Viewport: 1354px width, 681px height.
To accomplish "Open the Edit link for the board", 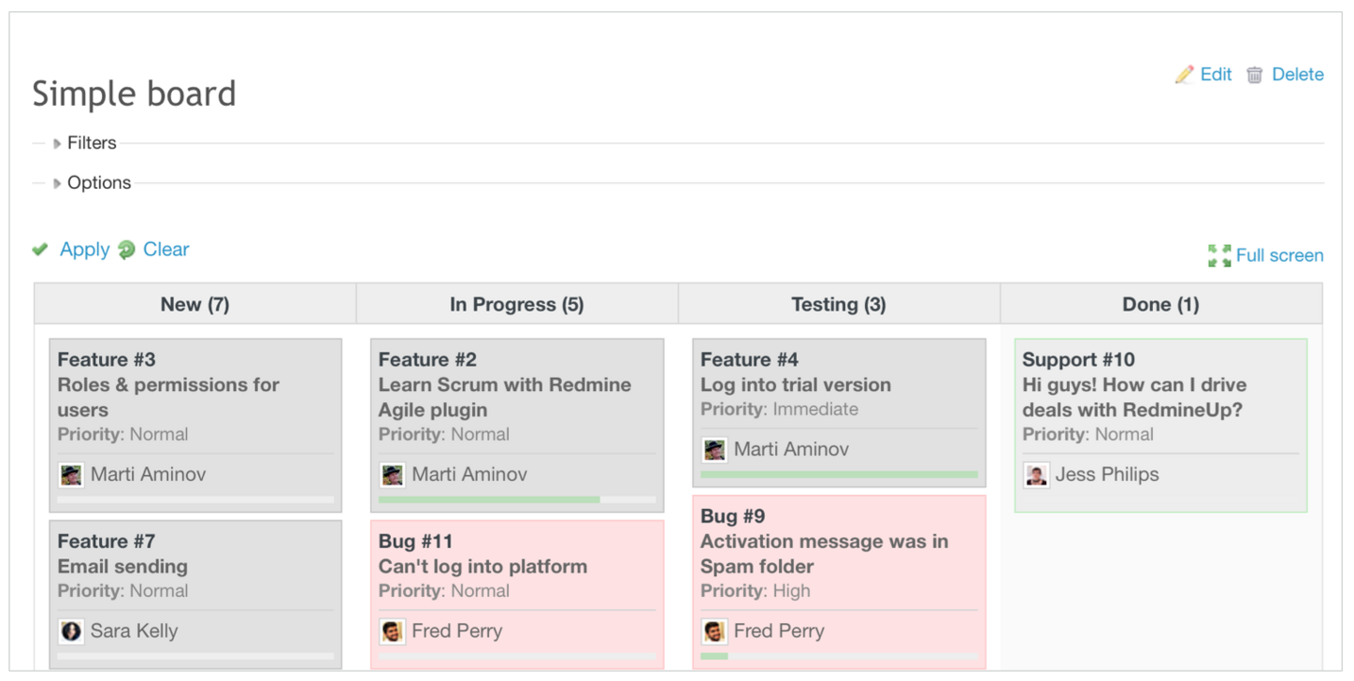I will coord(1215,75).
